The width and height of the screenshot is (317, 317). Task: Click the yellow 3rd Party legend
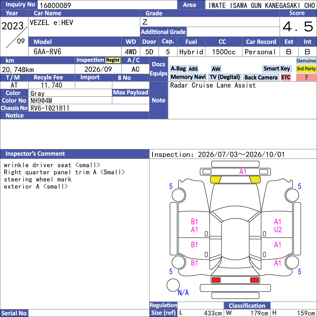coord(306,69)
